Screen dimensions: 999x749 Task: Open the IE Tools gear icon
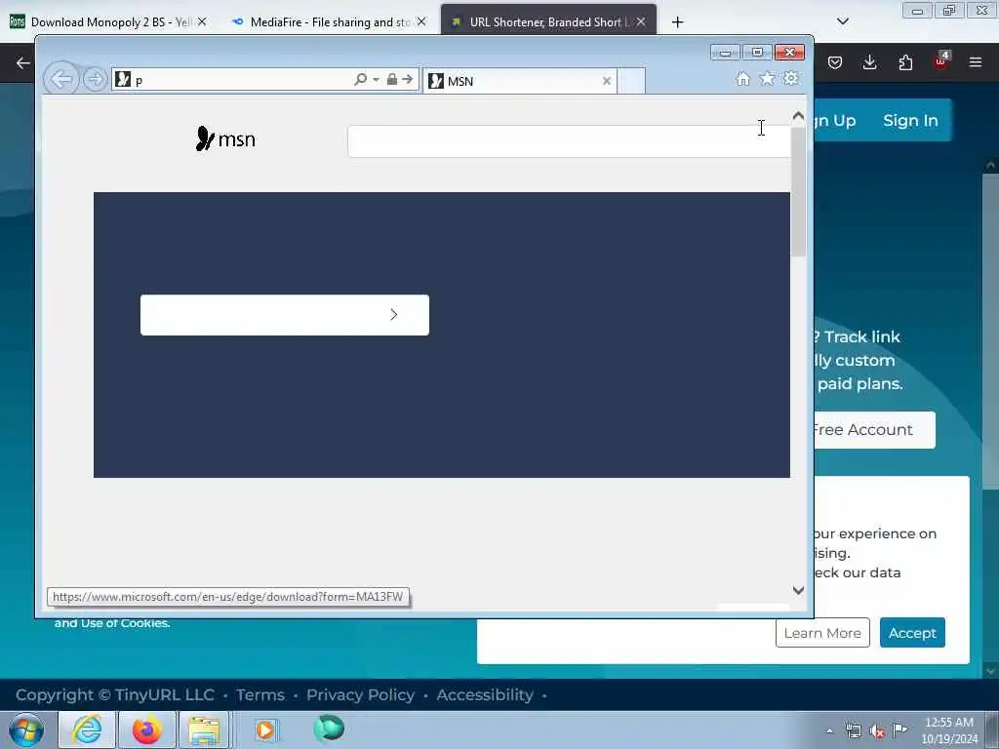(x=790, y=78)
